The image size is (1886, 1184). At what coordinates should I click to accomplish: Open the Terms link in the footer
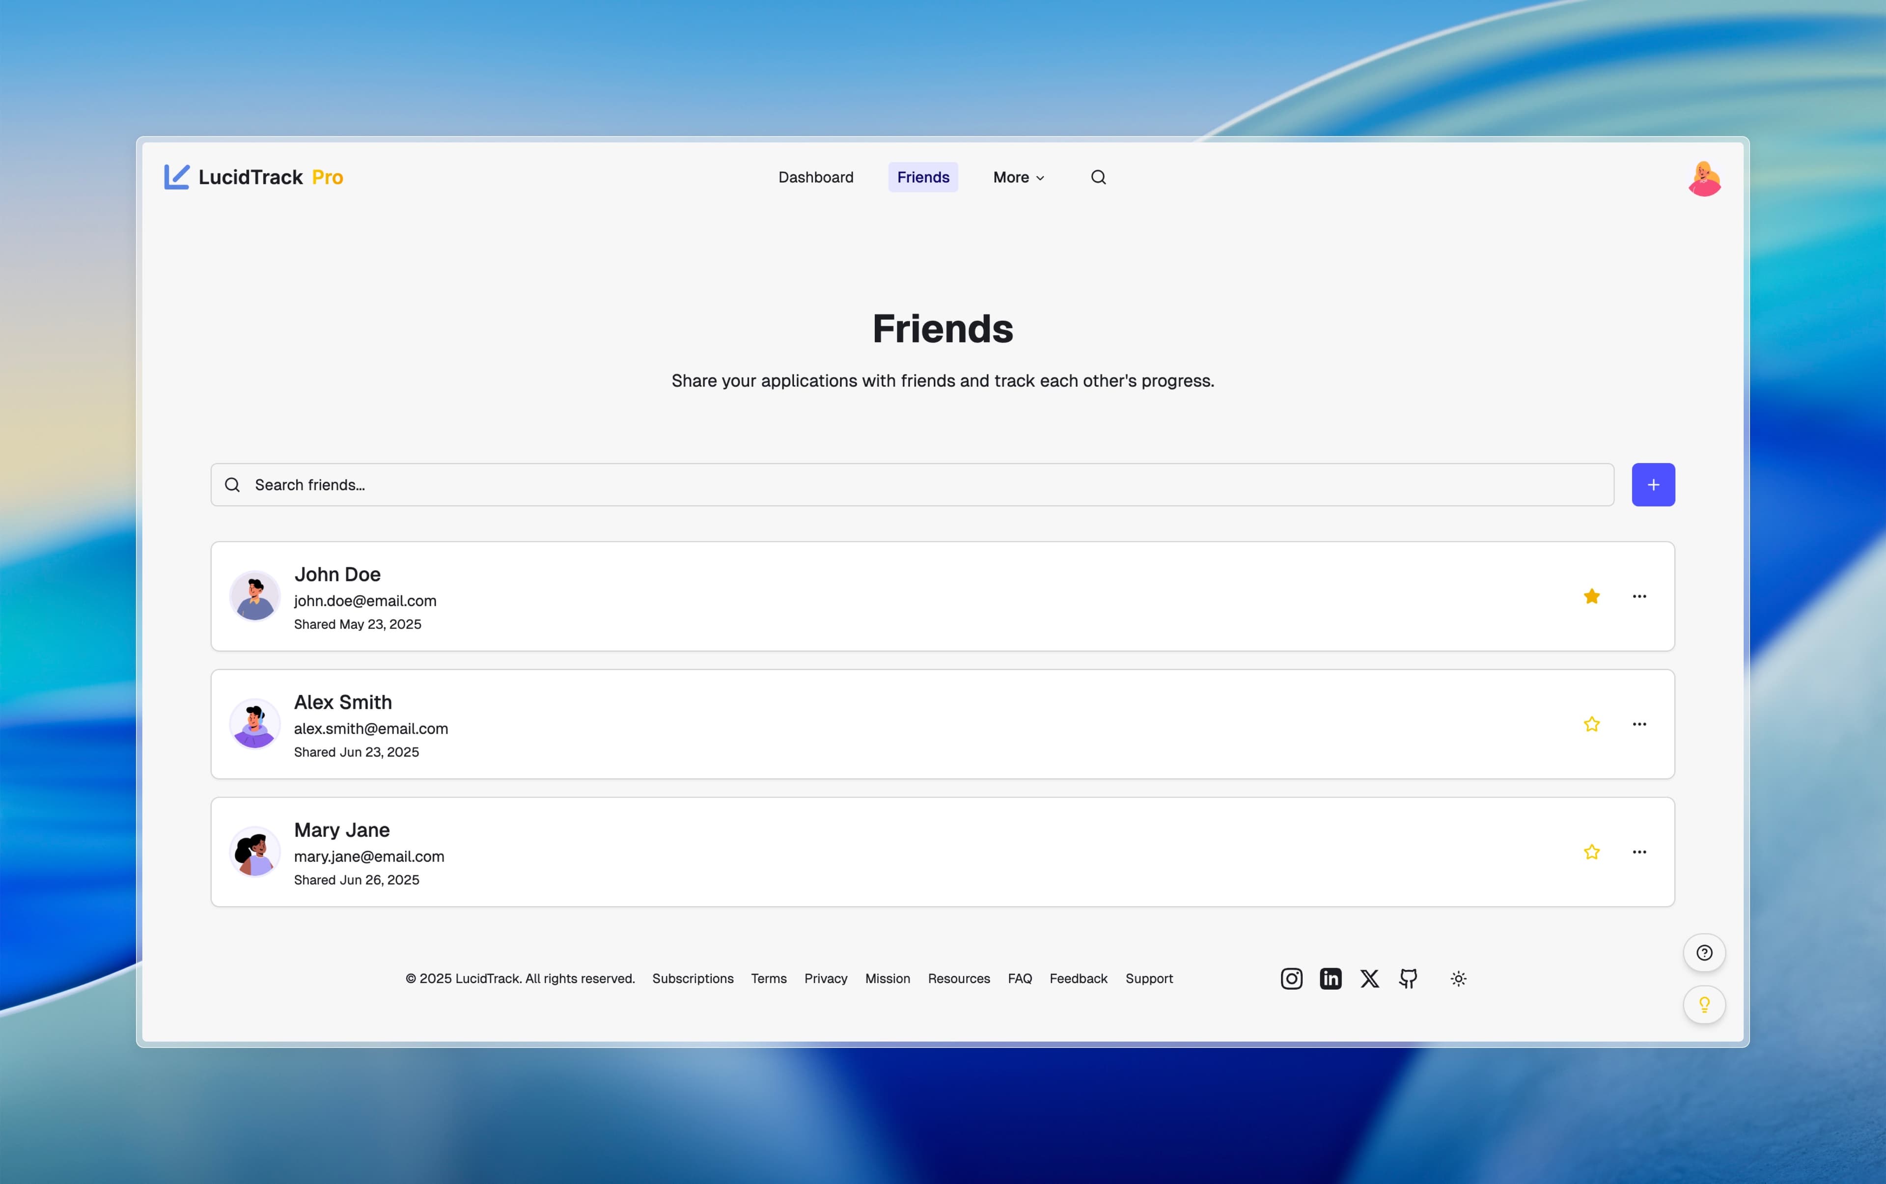tap(768, 978)
